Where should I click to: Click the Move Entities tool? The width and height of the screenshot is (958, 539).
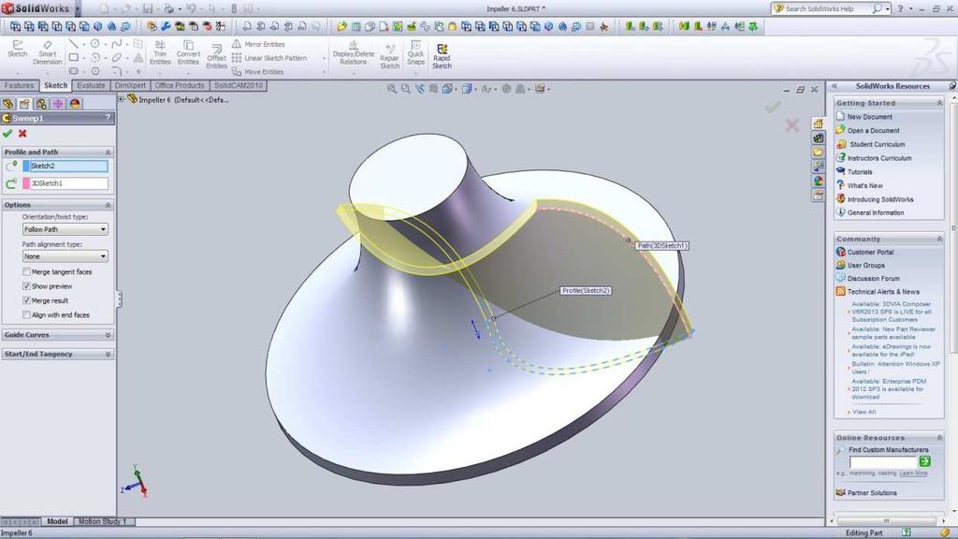[x=258, y=71]
